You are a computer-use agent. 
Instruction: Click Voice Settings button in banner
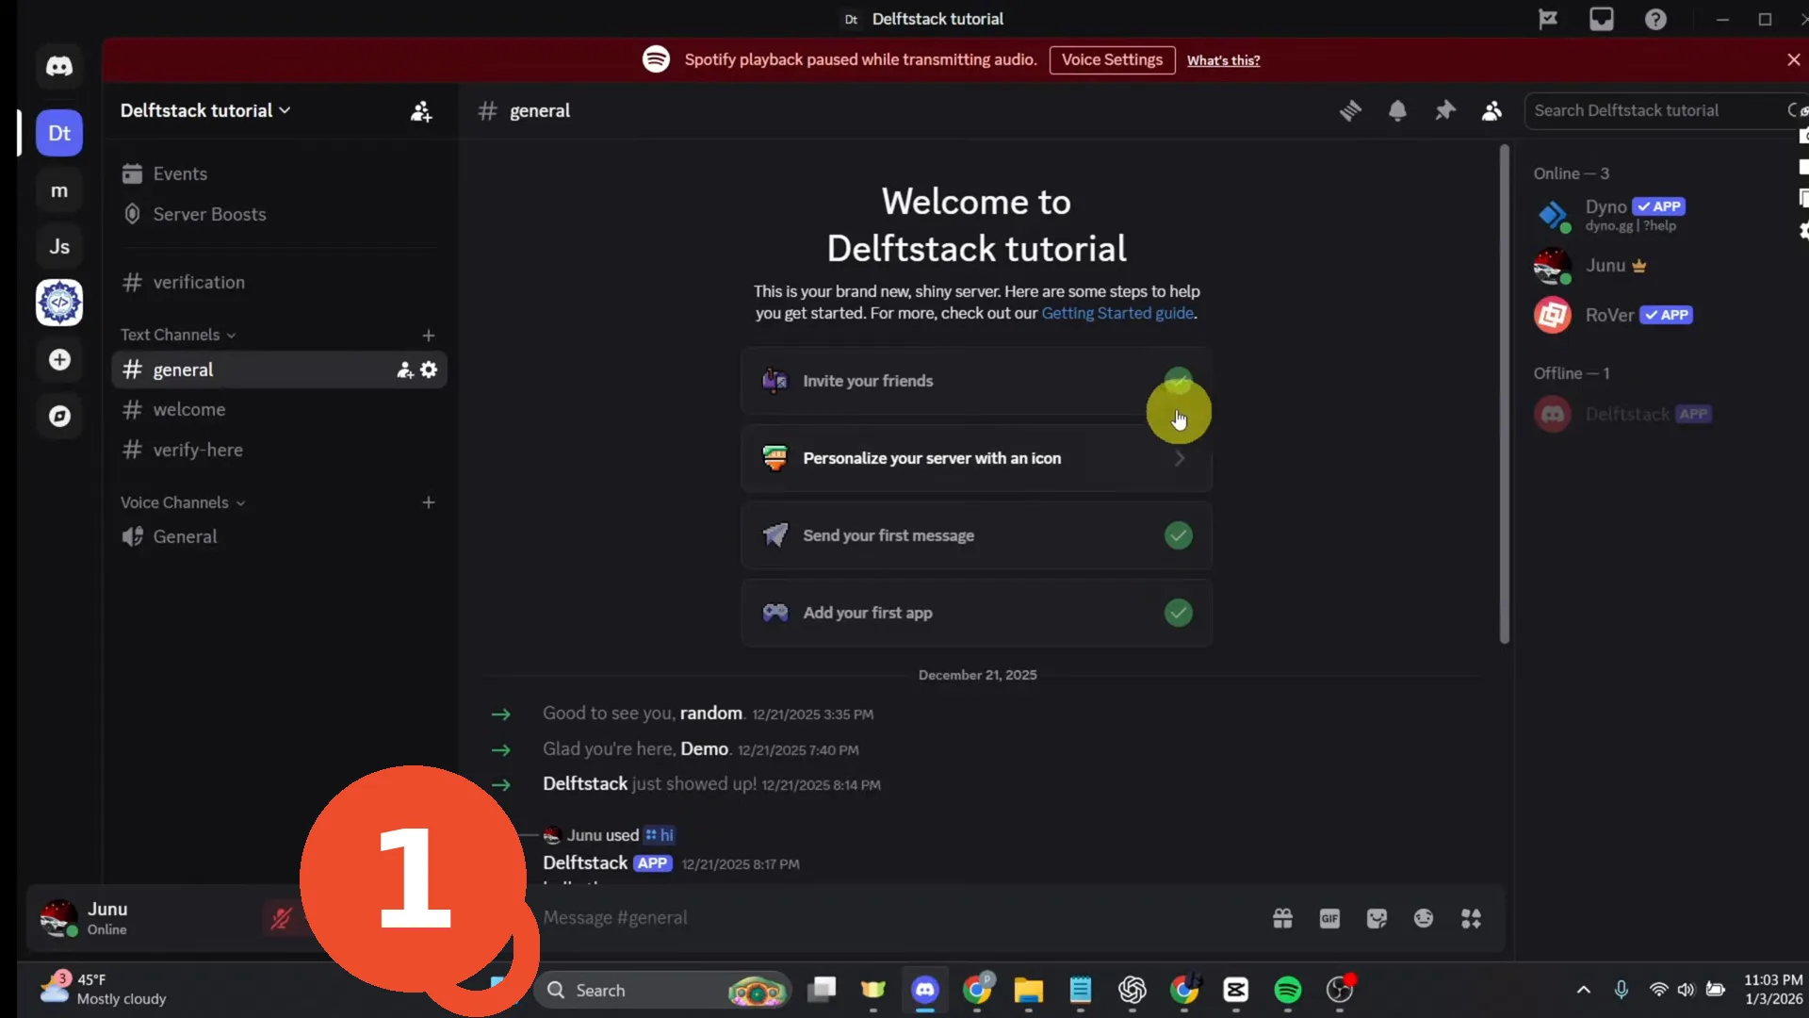click(x=1112, y=59)
